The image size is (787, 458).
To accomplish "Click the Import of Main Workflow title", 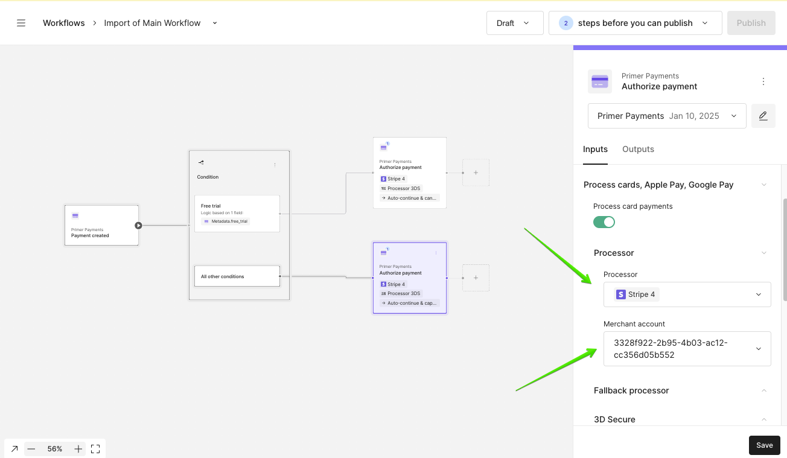I will (x=152, y=23).
